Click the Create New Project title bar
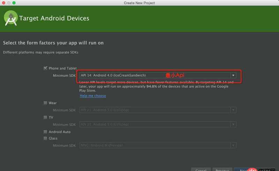 tap(139, 3)
